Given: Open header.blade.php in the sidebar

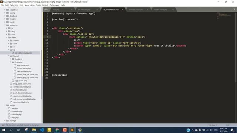Looking at the screenshot, I should (x=24, y=71).
